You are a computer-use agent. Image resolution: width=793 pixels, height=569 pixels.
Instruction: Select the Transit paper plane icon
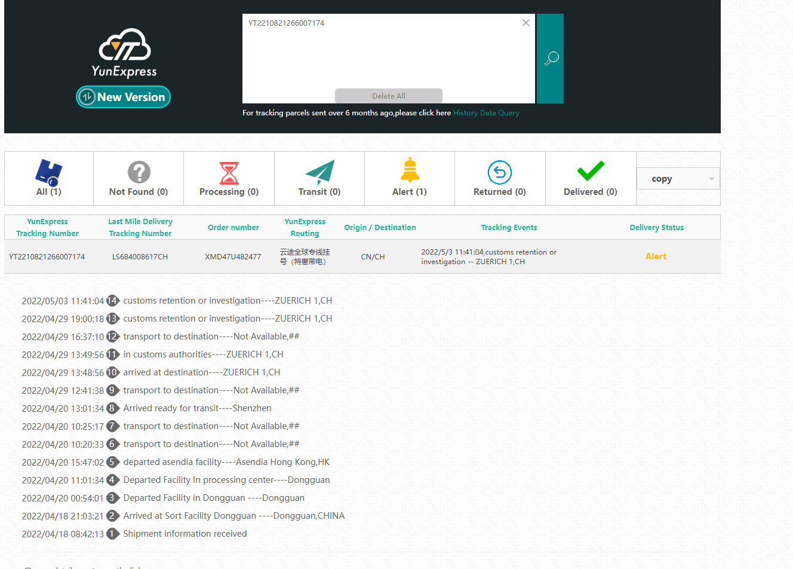319,173
